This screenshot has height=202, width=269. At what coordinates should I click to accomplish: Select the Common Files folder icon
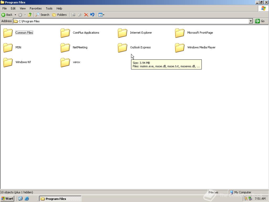[x=8, y=33]
